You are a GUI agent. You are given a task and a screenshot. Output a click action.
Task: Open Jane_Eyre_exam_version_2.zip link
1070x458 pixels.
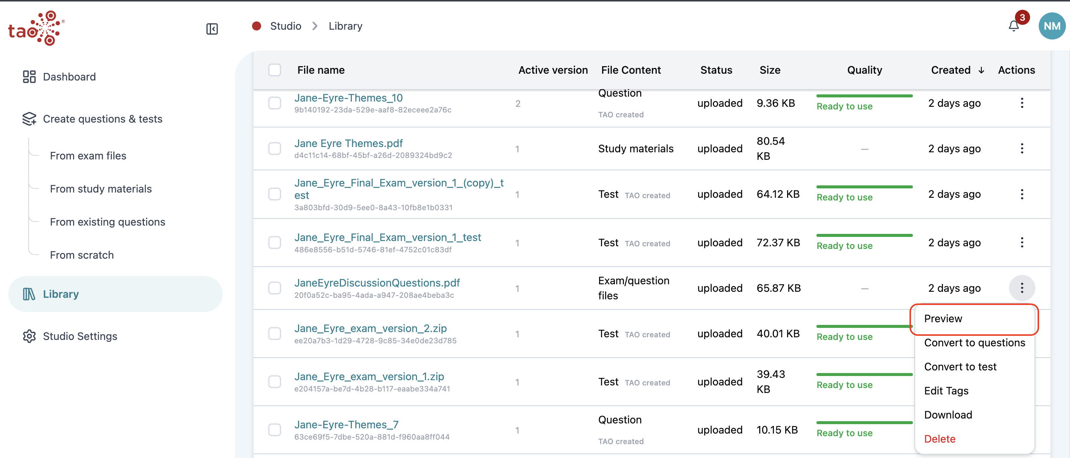(370, 329)
